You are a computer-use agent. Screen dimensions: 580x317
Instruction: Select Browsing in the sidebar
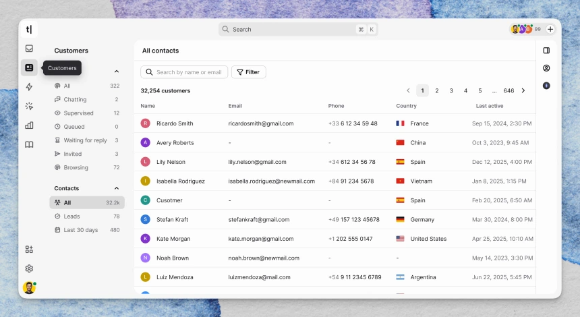pos(87,167)
